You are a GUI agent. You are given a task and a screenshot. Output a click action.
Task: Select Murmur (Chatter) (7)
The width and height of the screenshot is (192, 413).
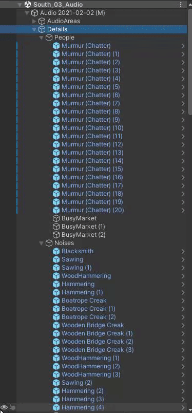[90, 103]
